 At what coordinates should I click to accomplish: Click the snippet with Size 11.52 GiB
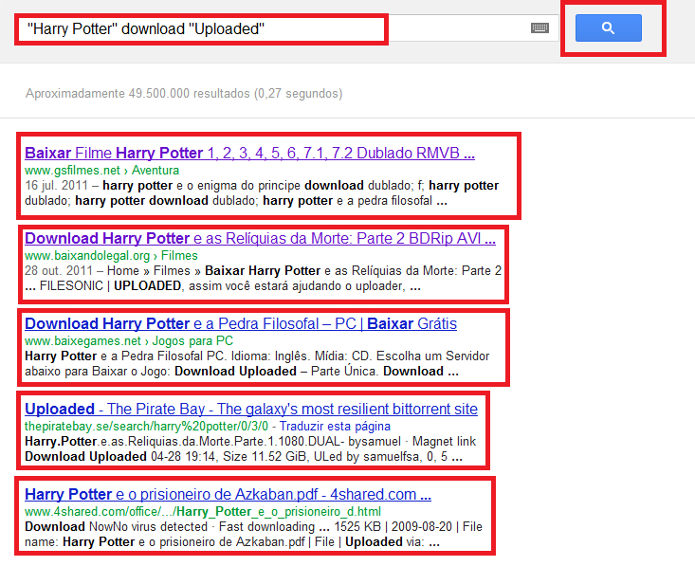[250, 449]
